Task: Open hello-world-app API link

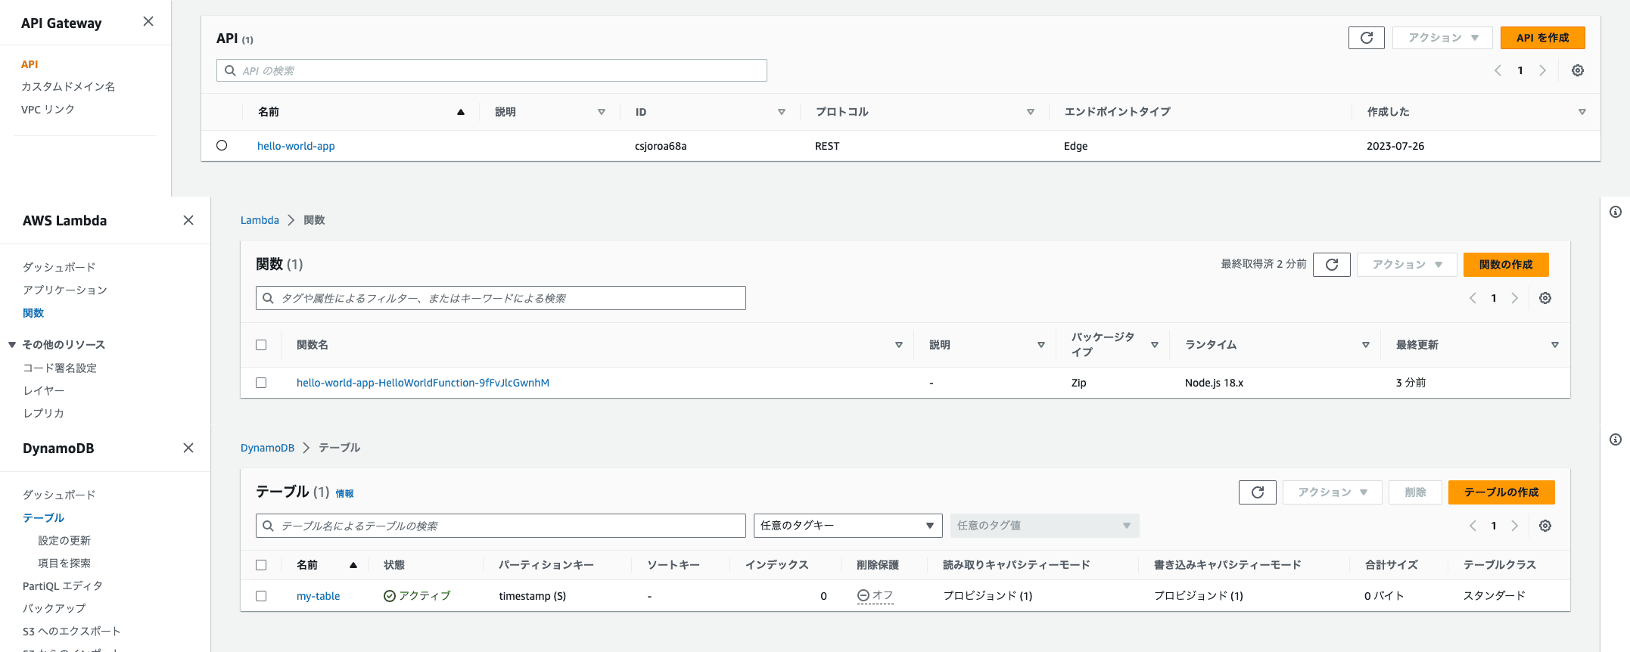Action: [296, 146]
